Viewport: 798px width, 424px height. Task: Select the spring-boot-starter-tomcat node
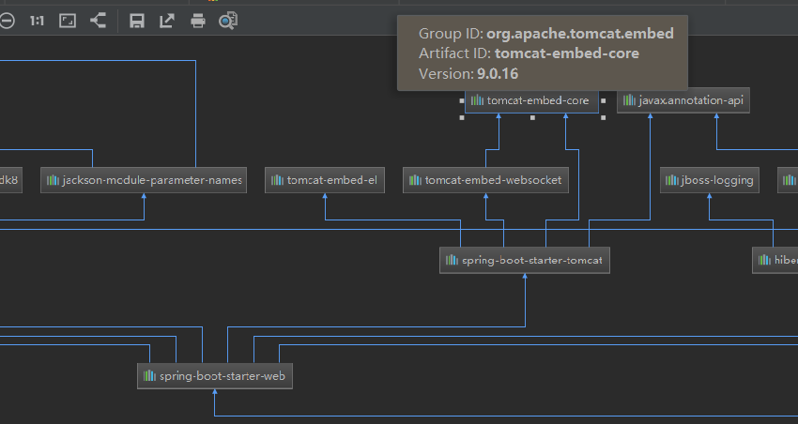pyautogui.click(x=525, y=260)
